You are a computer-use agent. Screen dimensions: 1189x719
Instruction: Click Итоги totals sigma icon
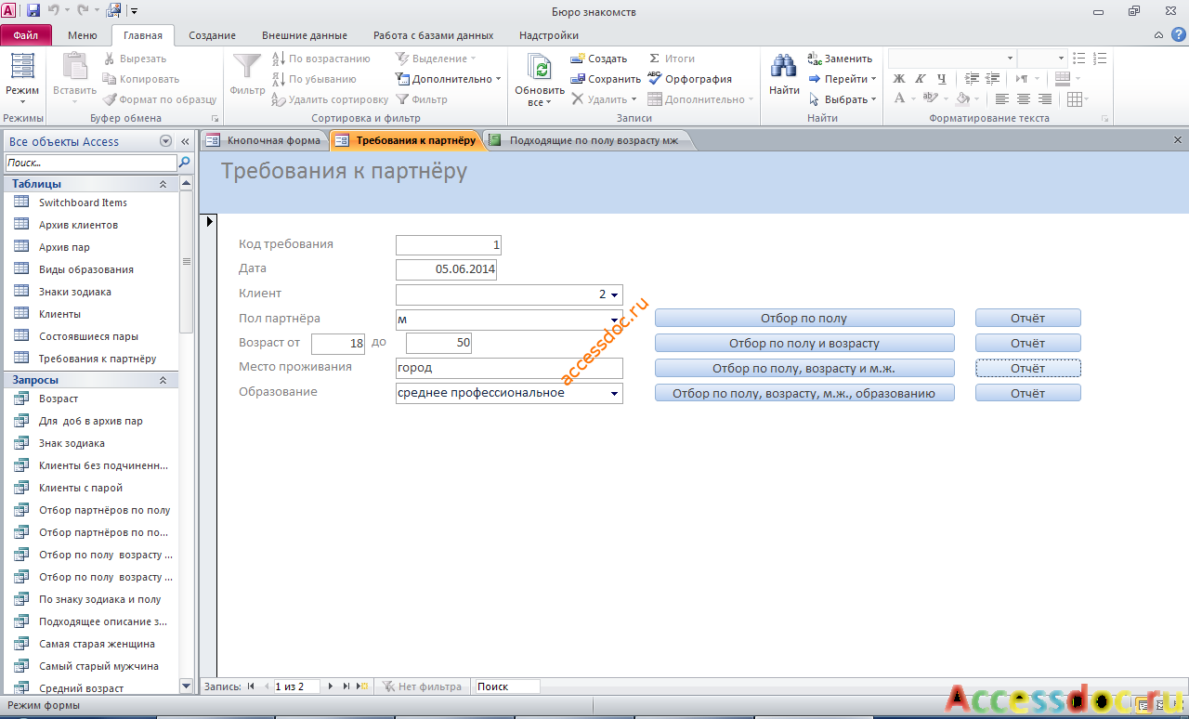coord(672,59)
